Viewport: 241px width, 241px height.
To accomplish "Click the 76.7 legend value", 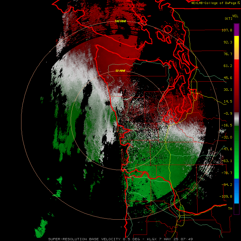I will click(x=228, y=54).
